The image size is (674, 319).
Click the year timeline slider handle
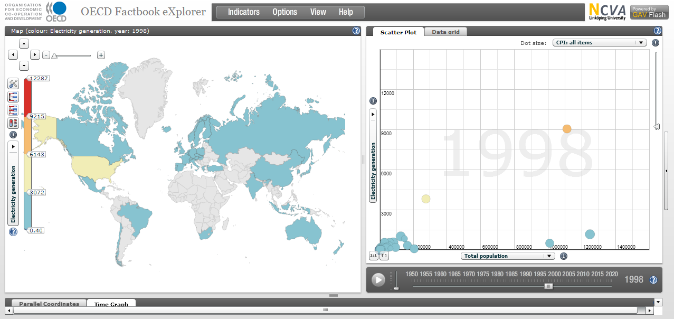tap(548, 286)
